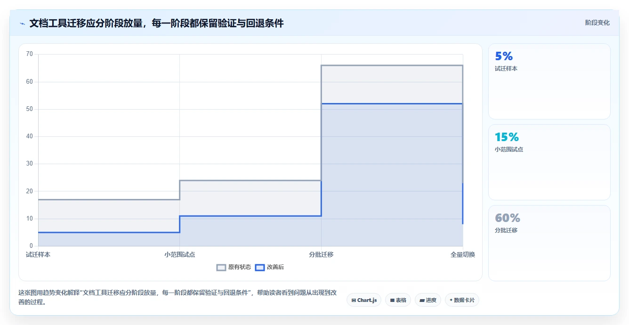Screen dimensions: 629x325
Task: Click the 阶段变化 label in header
Action: tap(597, 23)
